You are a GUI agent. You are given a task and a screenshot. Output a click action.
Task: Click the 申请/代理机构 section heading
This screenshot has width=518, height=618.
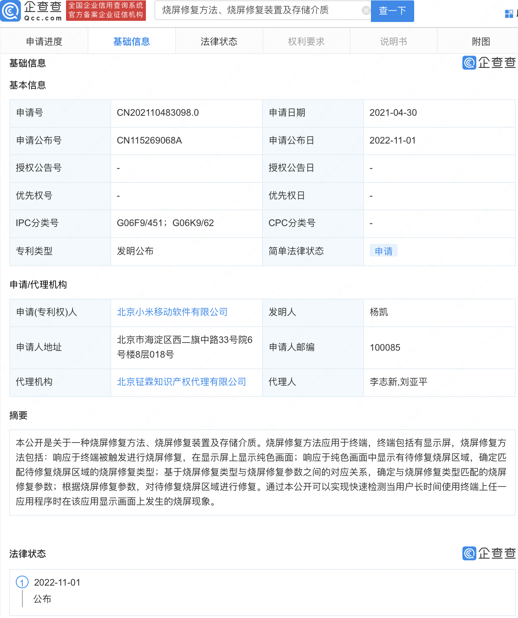click(38, 284)
